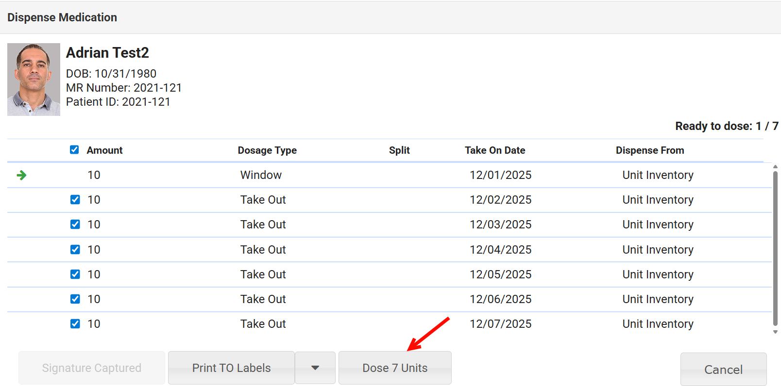Select the Window dose row dated 12/01/2025
Screen dimensions: 781x386
389,175
